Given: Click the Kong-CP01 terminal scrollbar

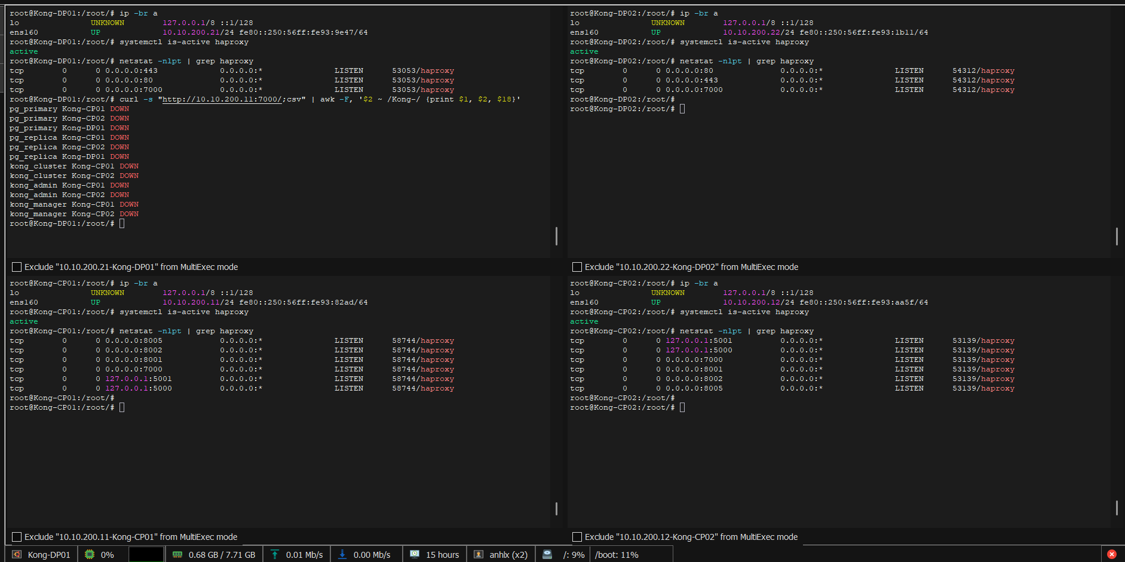Looking at the screenshot, I should pyautogui.click(x=556, y=508).
